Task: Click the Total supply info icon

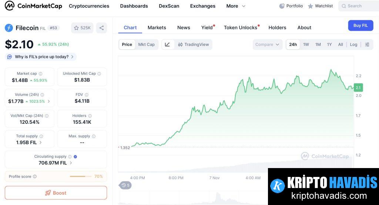Action: click(x=41, y=136)
